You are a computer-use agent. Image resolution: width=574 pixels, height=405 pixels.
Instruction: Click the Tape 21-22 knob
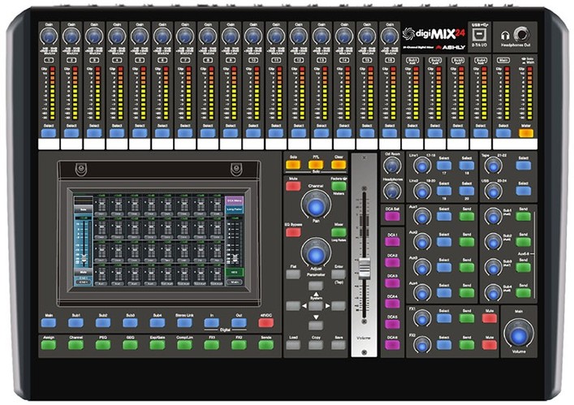[x=493, y=166]
